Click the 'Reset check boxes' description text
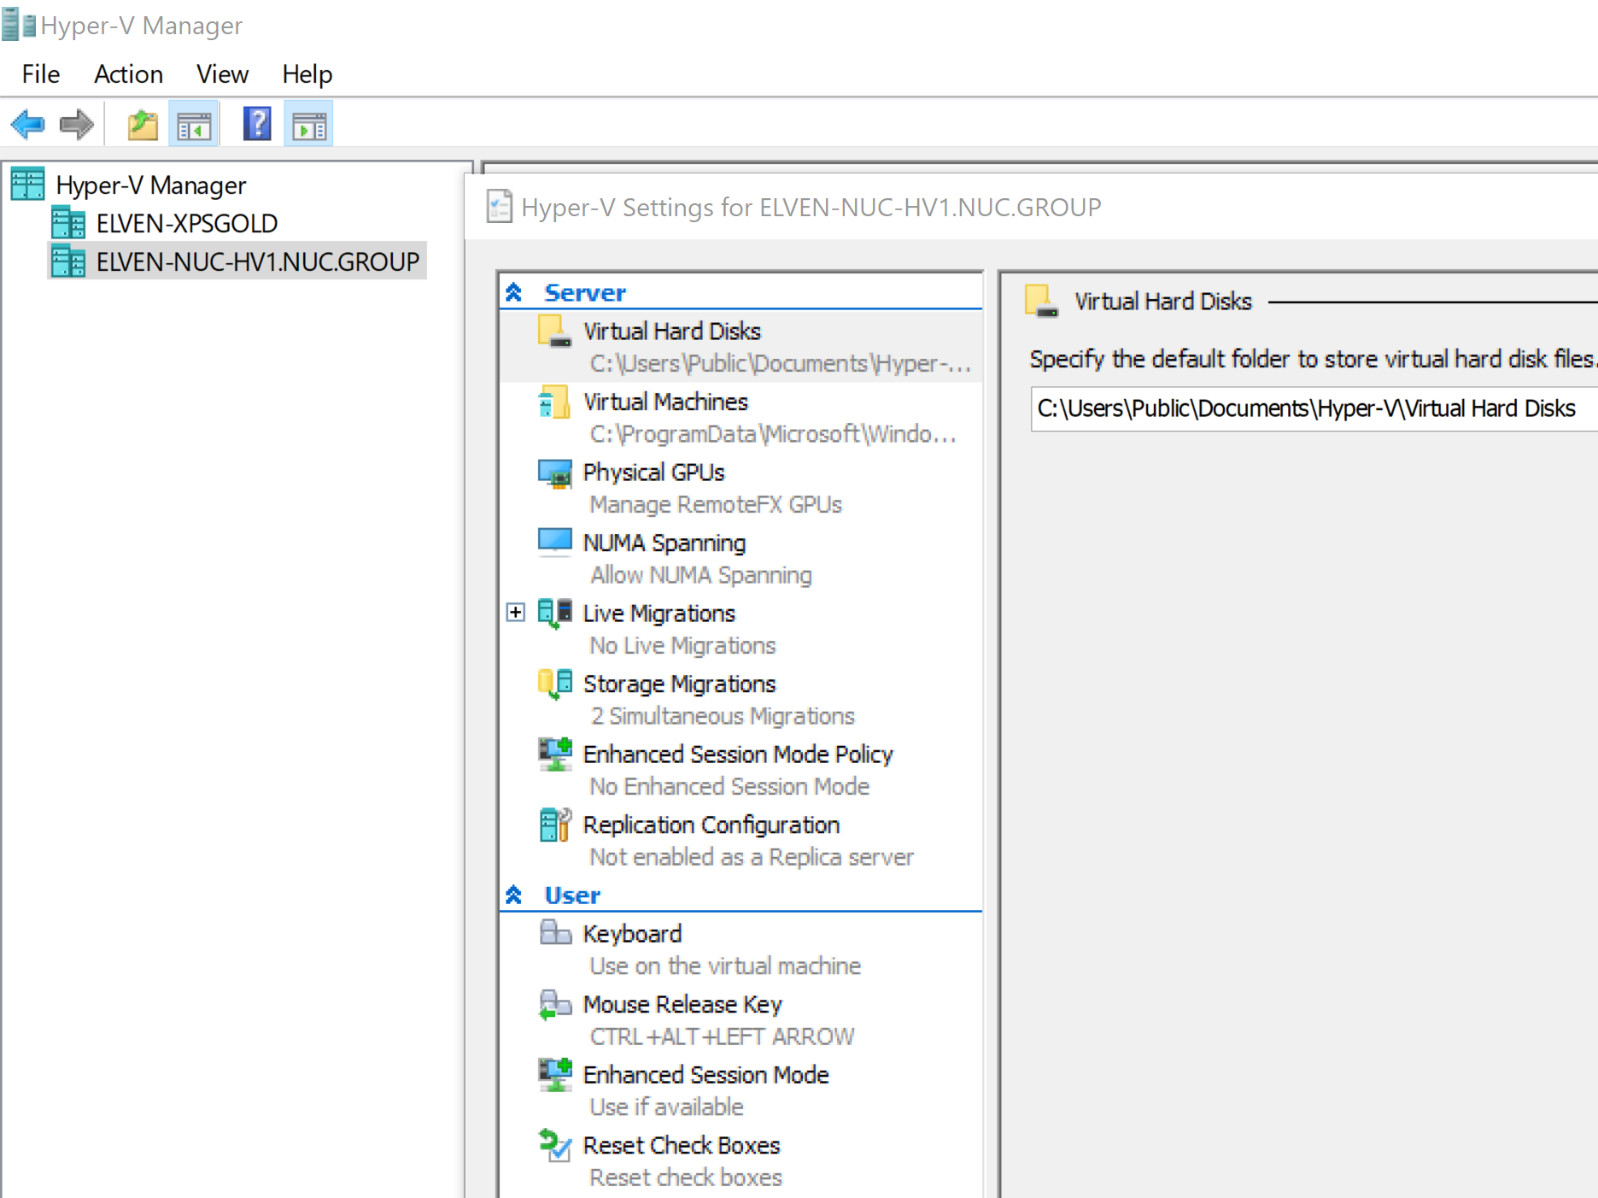Viewport: 1598px width, 1198px height. click(686, 1177)
